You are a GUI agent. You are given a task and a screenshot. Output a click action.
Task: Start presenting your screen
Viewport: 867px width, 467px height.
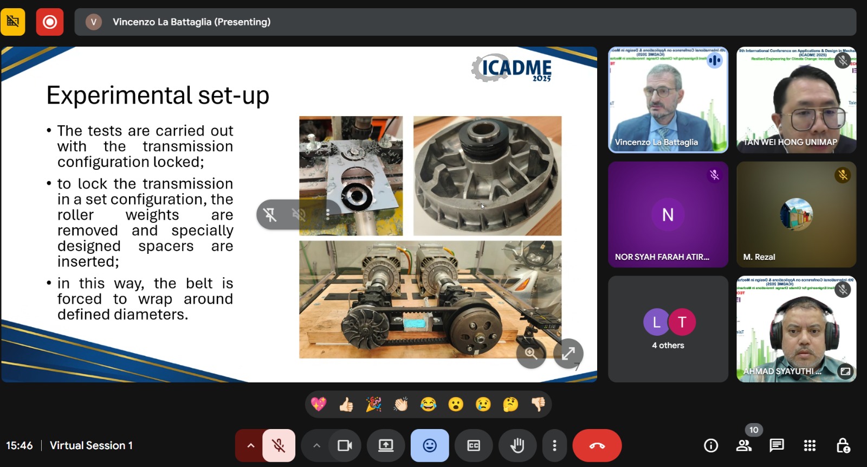tap(386, 446)
